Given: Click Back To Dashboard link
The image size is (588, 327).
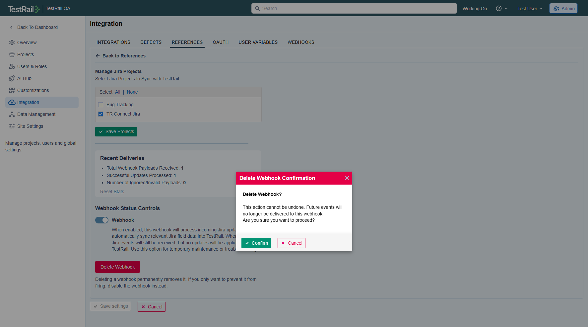Looking at the screenshot, I should tap(37, 27).
